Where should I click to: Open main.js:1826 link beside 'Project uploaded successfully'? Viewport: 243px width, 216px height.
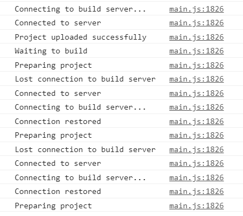pyautogui.click(x=196, y=37)
